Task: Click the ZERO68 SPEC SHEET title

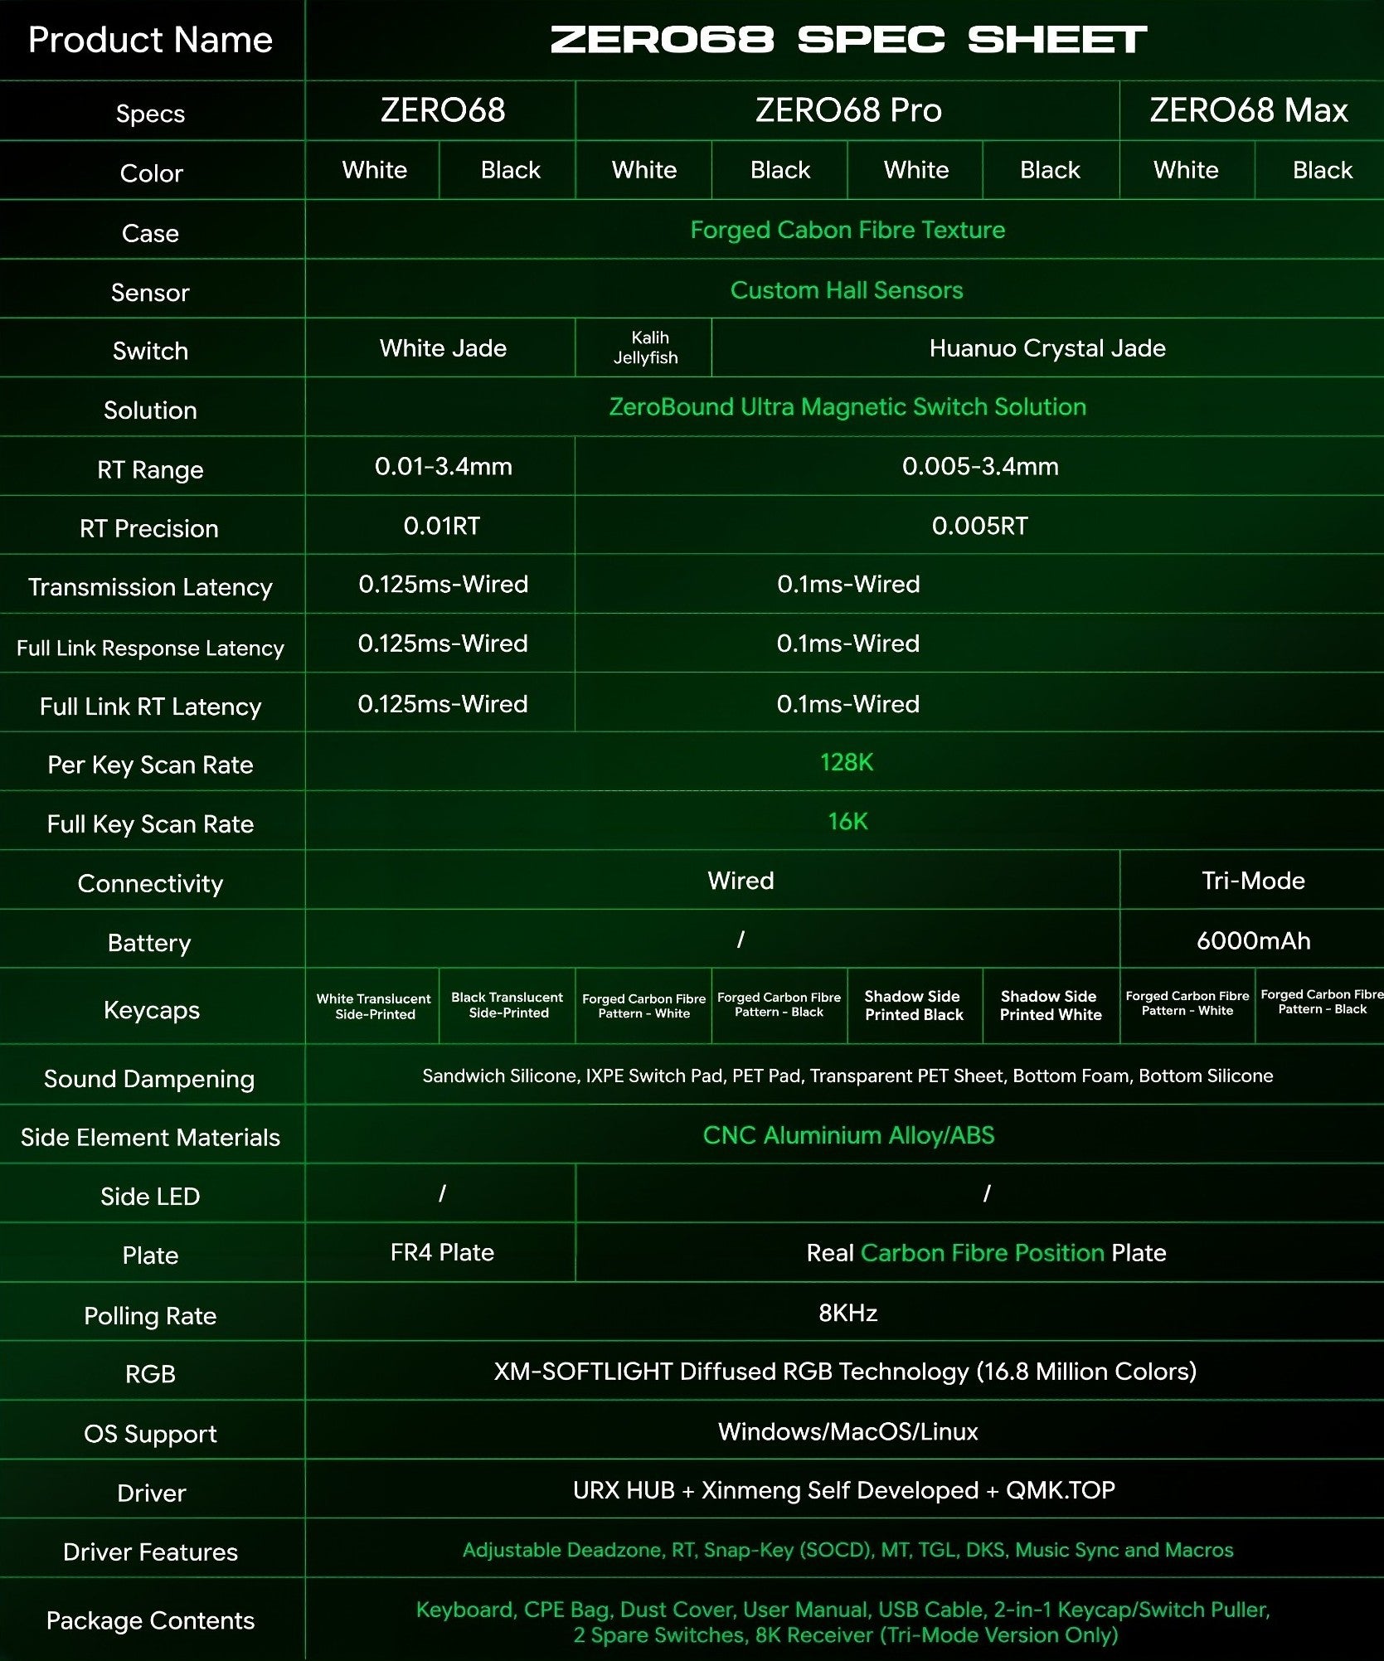Action: 847,40
